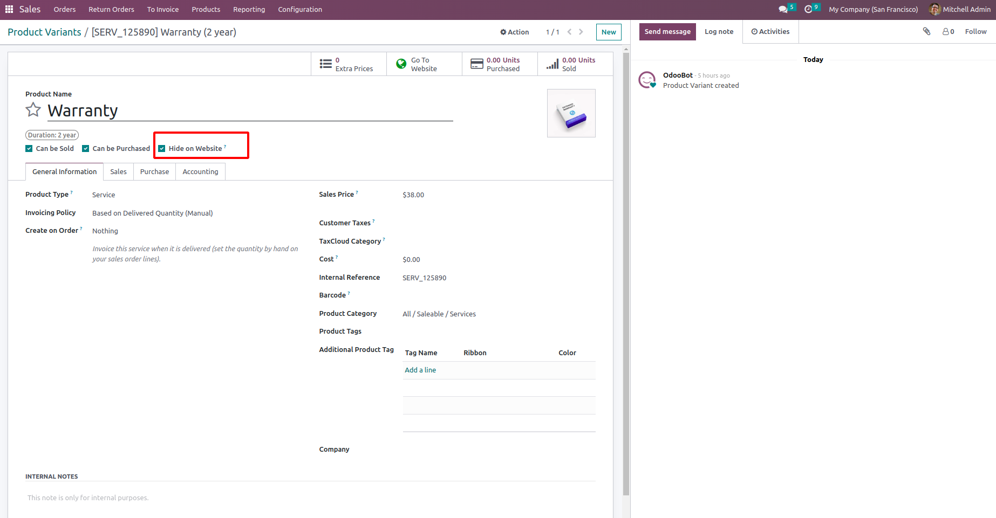Go back to Product Variants breadcrumb

(x=44, y=32)
